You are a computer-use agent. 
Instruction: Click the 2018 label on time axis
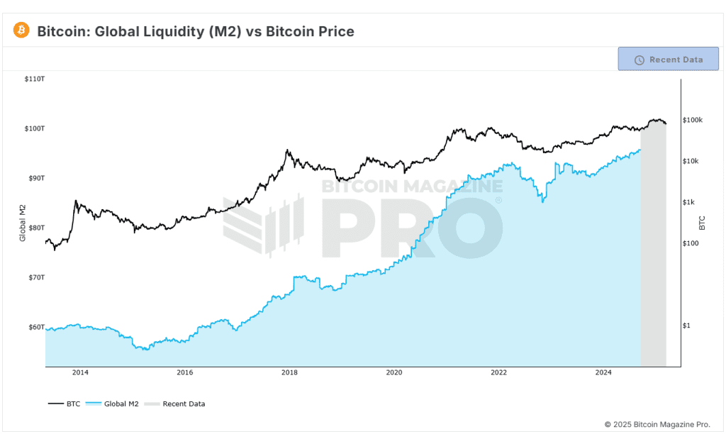[289, 372]
